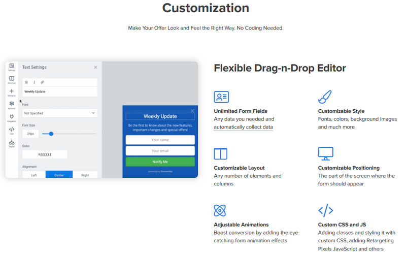Click the Customizable Layout columns icon
Screen dimensions: 406x254
pyautogui.click(x=221, y=154)
